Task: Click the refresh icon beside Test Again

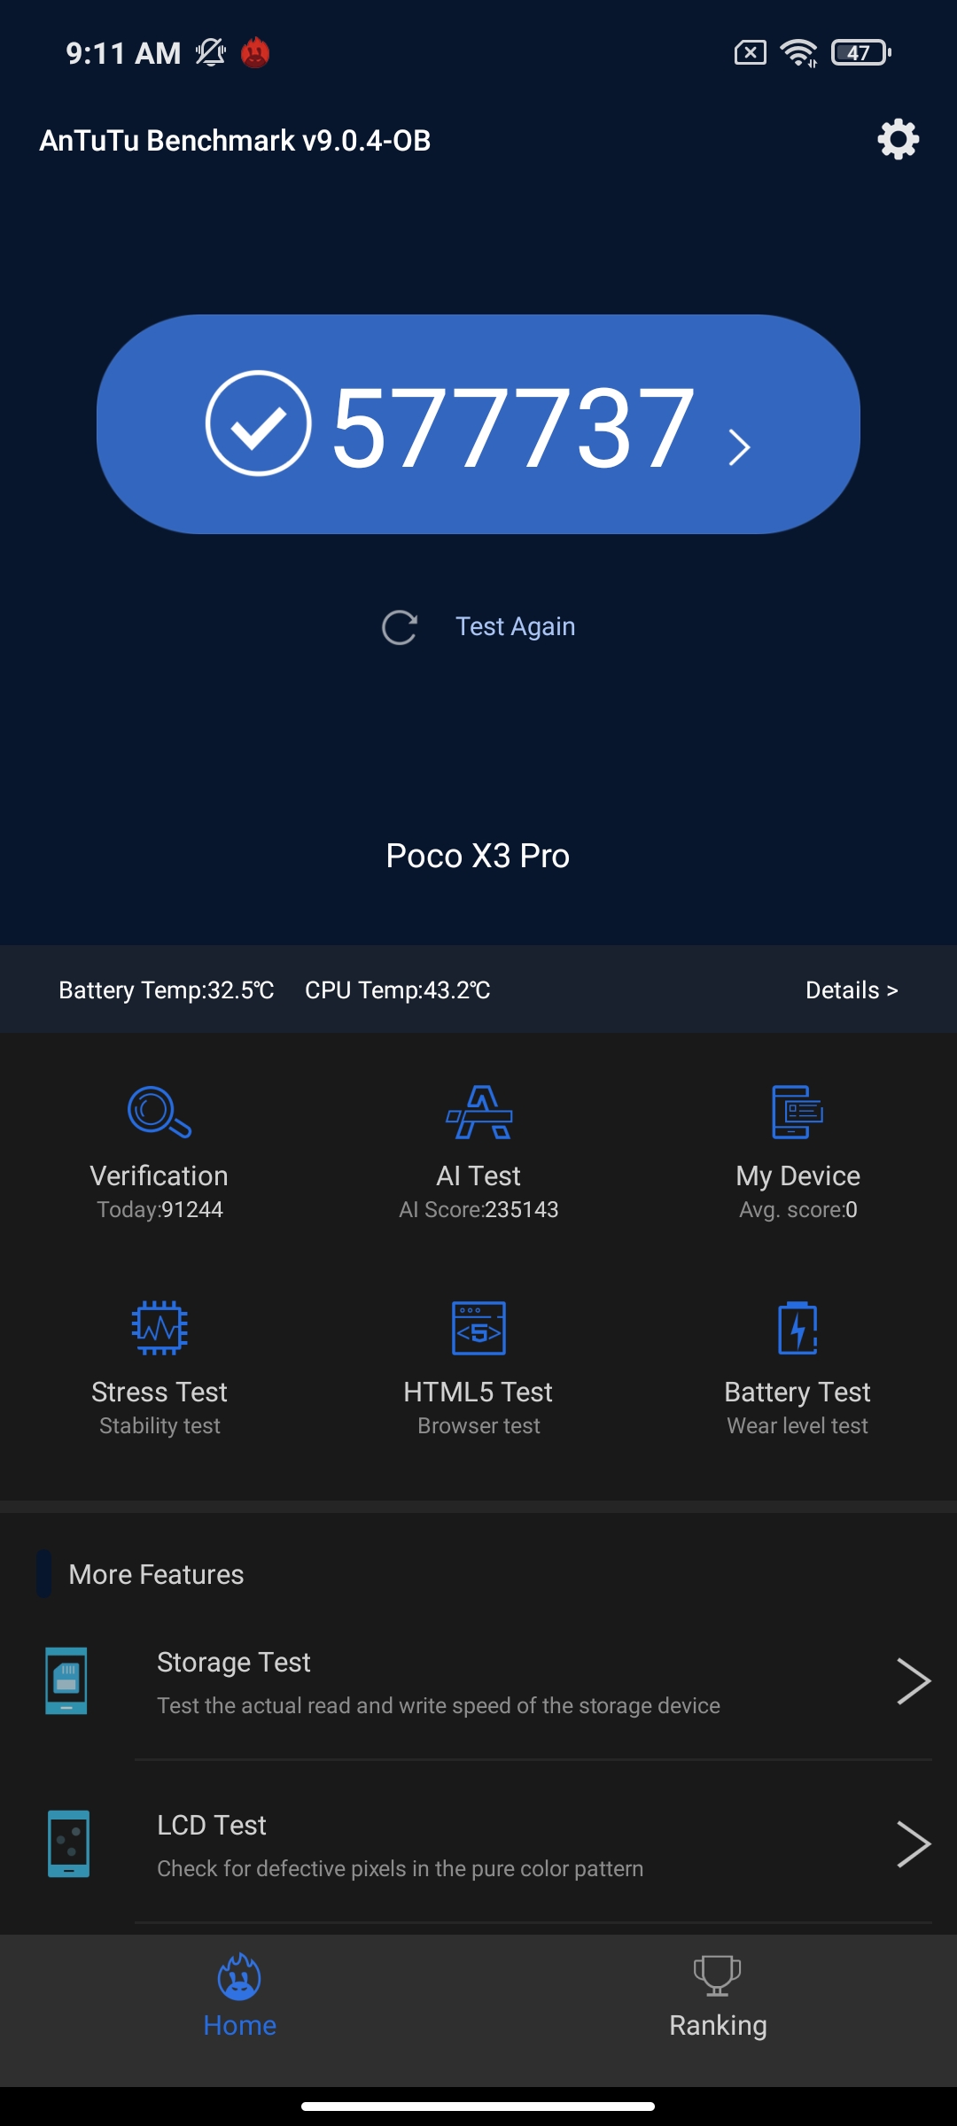Action: [x=400, y=627]
